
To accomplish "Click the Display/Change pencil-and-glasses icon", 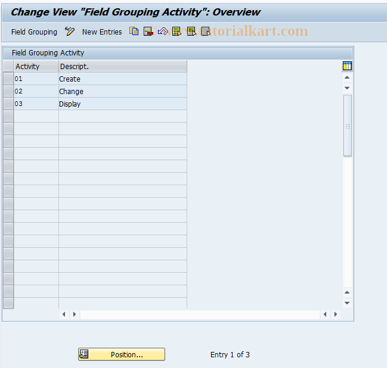I will [x=69, y=32].
